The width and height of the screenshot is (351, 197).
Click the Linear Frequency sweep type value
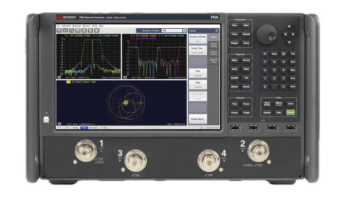[198, 53]
